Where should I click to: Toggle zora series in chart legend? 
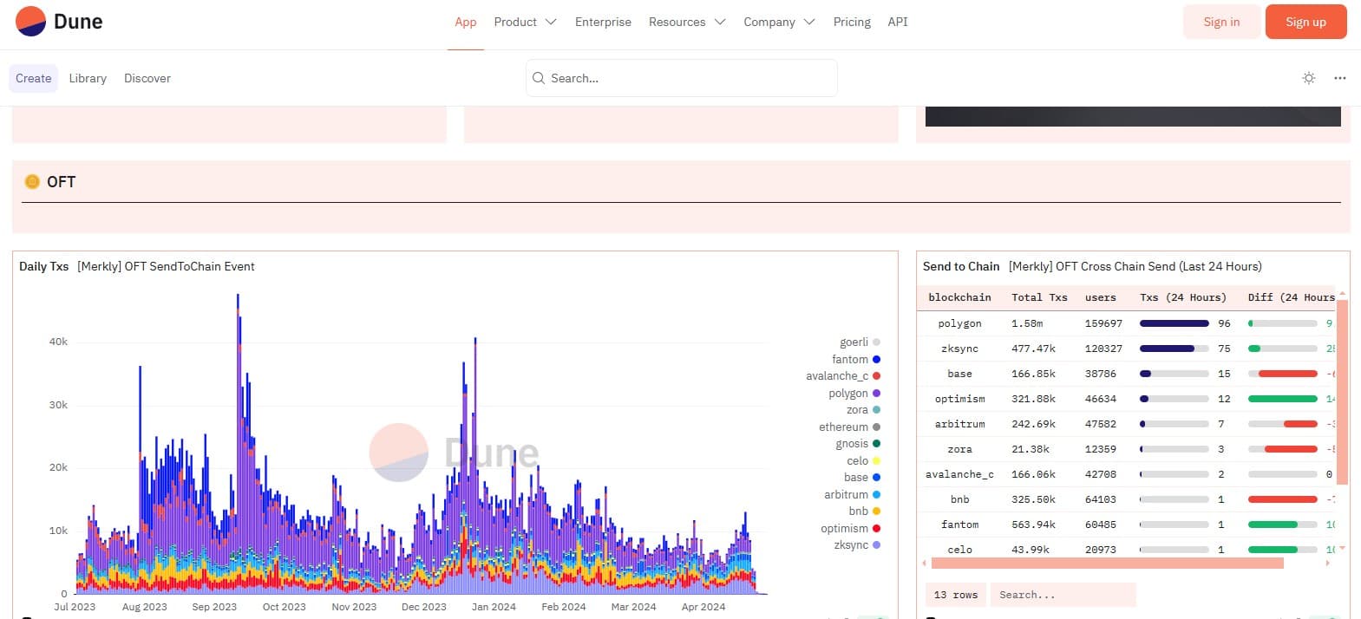coord(863,410)
